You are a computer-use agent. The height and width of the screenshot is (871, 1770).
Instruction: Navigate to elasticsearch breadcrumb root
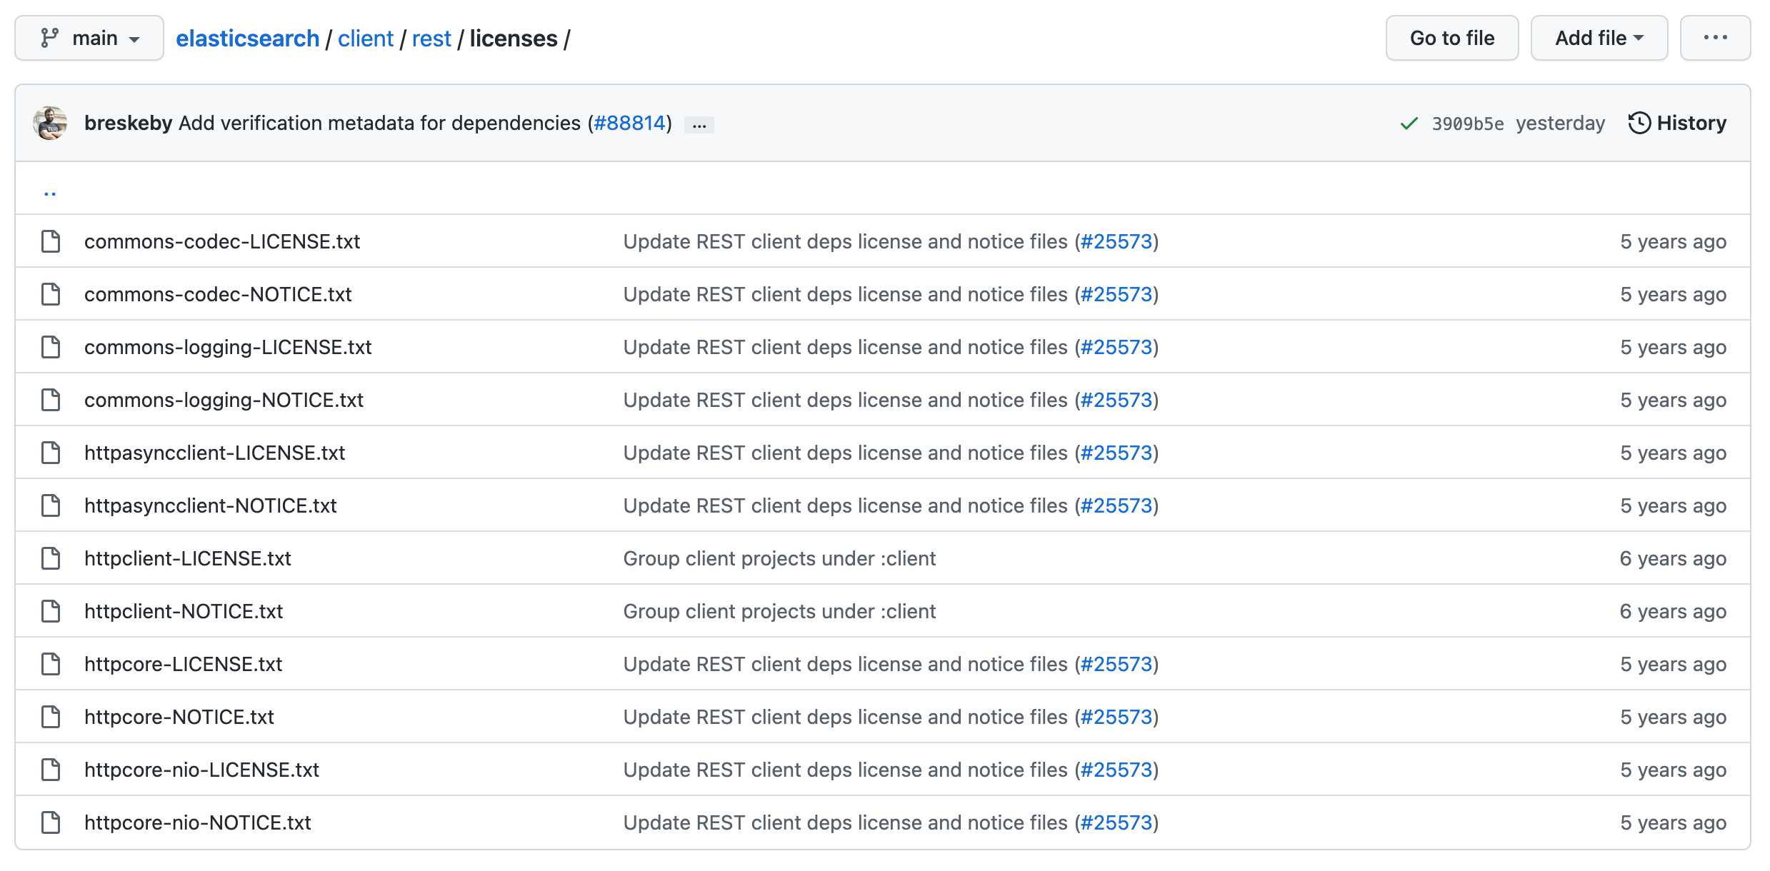click(x=247, y=38)
